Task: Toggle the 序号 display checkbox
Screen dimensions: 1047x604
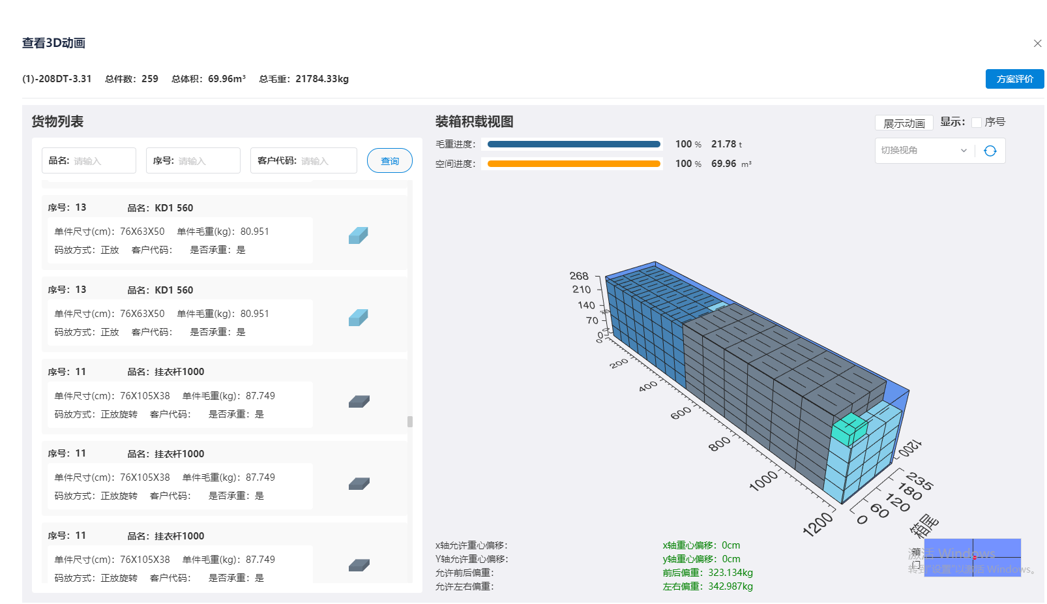Action: pyautogui.click(x=976, y=122)
